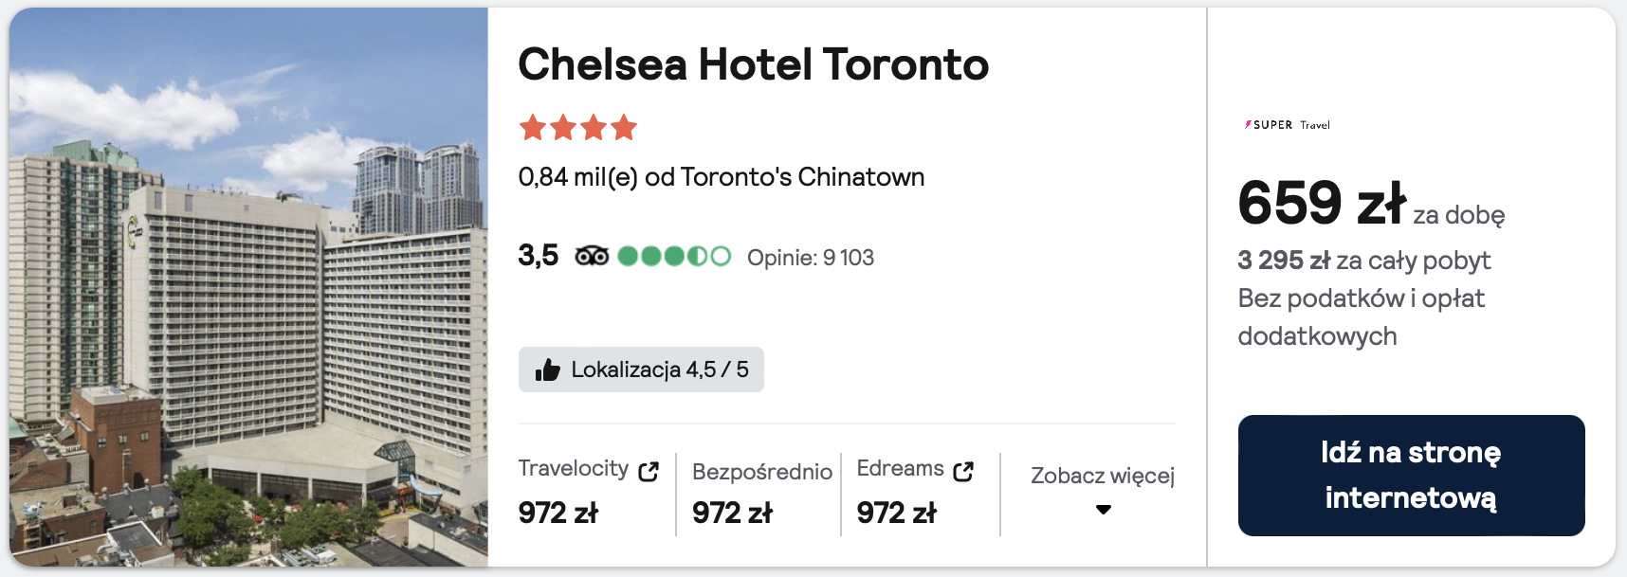Image resolution: width=1627 pixels, height=577 pixels.
Task: Click the Chelsea Hotel building photo
Action: [x=248, y=288]
